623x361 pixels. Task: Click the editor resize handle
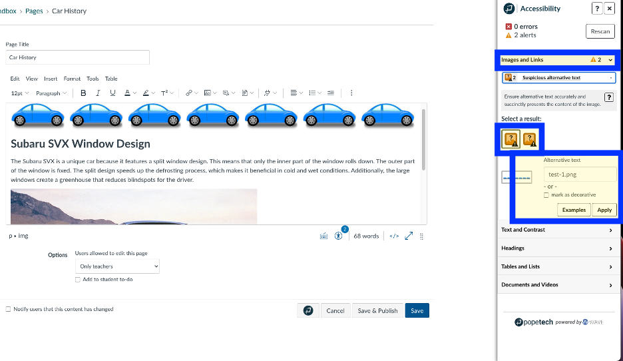pos(421,236)
